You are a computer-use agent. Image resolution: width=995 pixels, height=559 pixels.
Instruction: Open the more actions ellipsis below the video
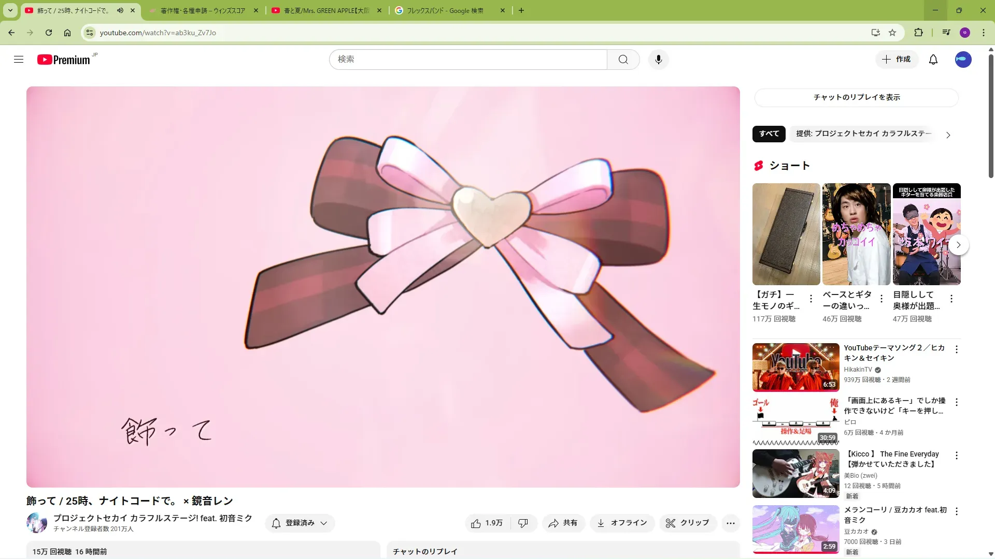730,523
